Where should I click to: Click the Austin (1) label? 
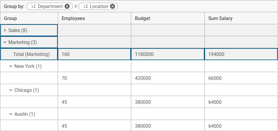pos(25,114)
